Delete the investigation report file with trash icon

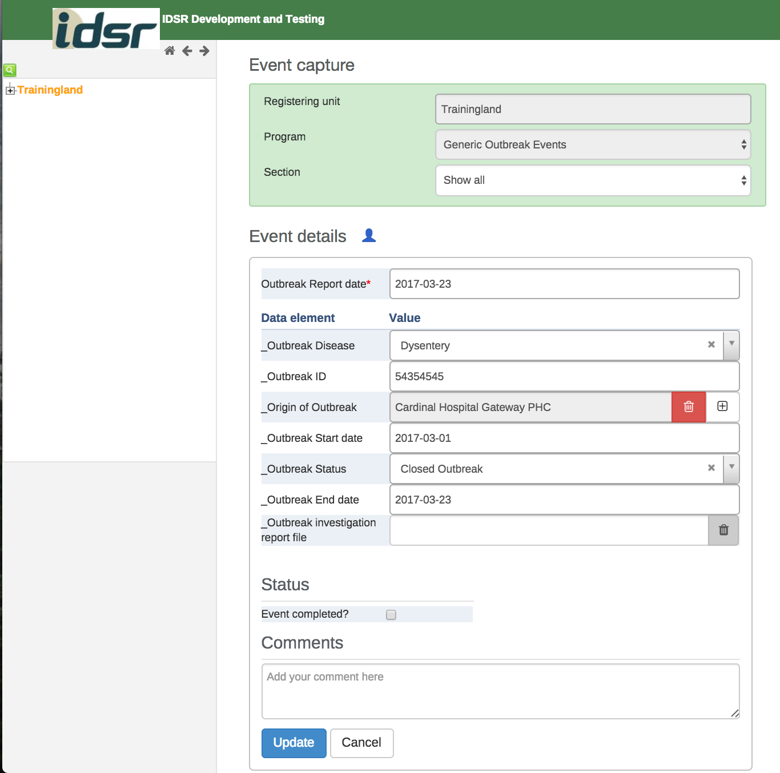coord(723,530)
